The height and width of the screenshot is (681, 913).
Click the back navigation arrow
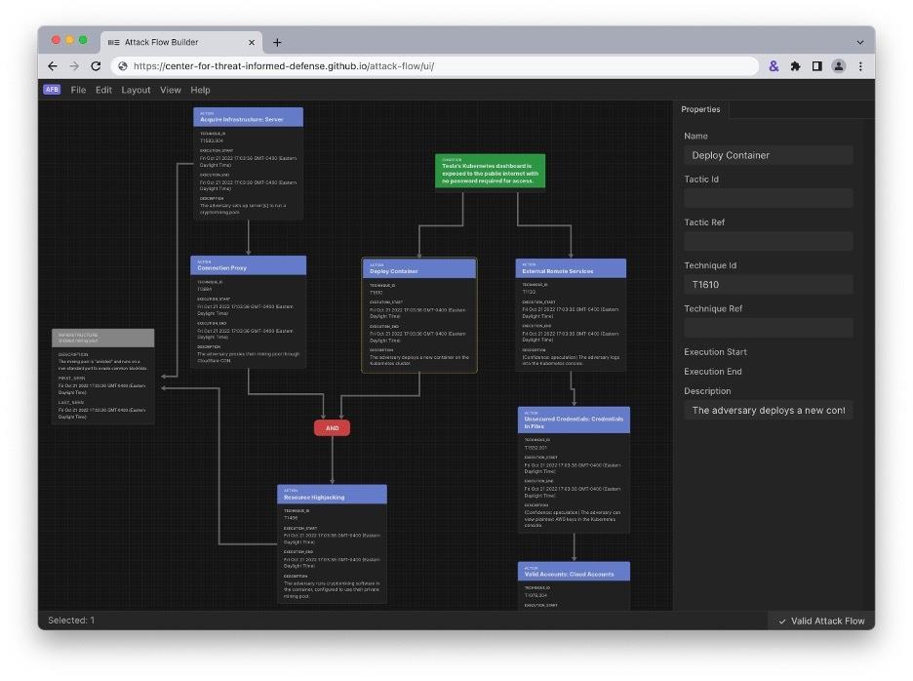(x=52, y=66)
